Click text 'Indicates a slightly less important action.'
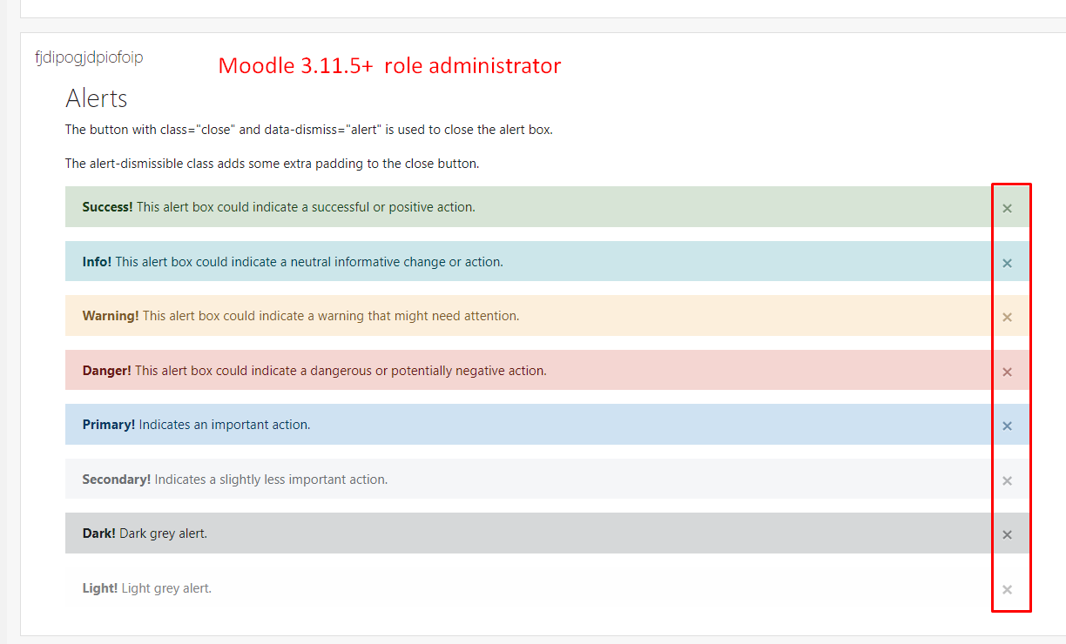Viewport: 1066px width, 644px height. click(x=271, y=480)
